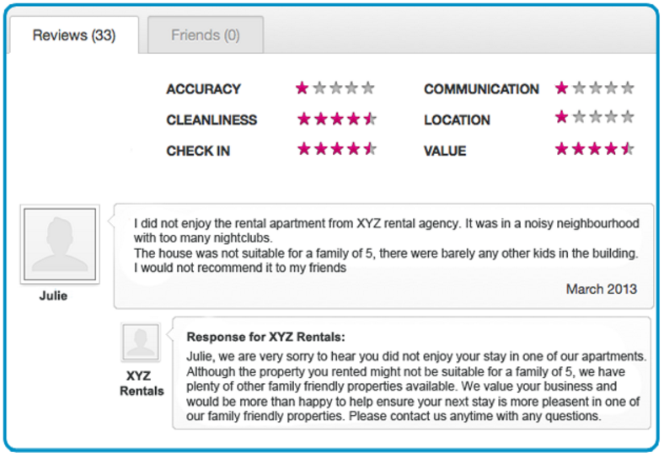664x458 pixels.
Task: Click the Location star rating
Action: click(595, 117)
